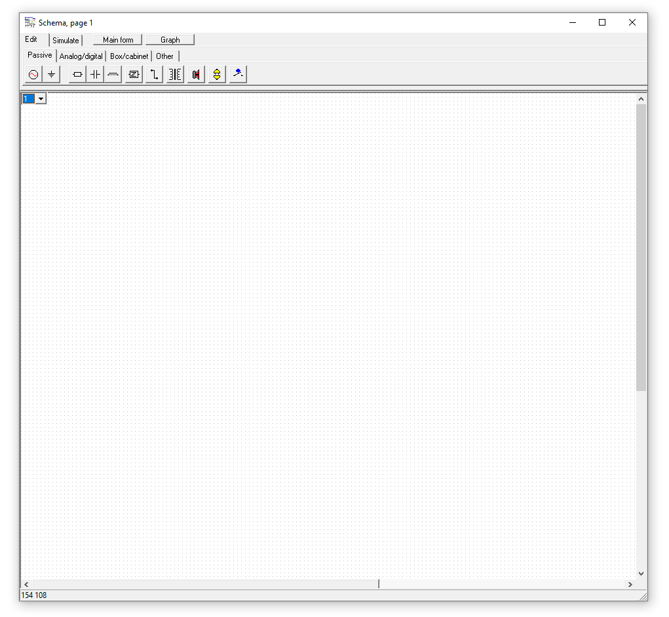669x617 pixels.
Task: Insert a transformer component
Action: coord(175,75)
